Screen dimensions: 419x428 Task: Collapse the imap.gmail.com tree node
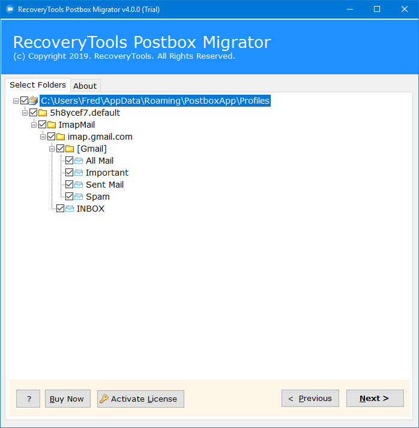coord(43,137)
